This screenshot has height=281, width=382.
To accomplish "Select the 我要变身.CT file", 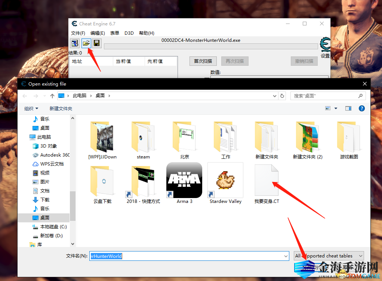I will (267, 184).
